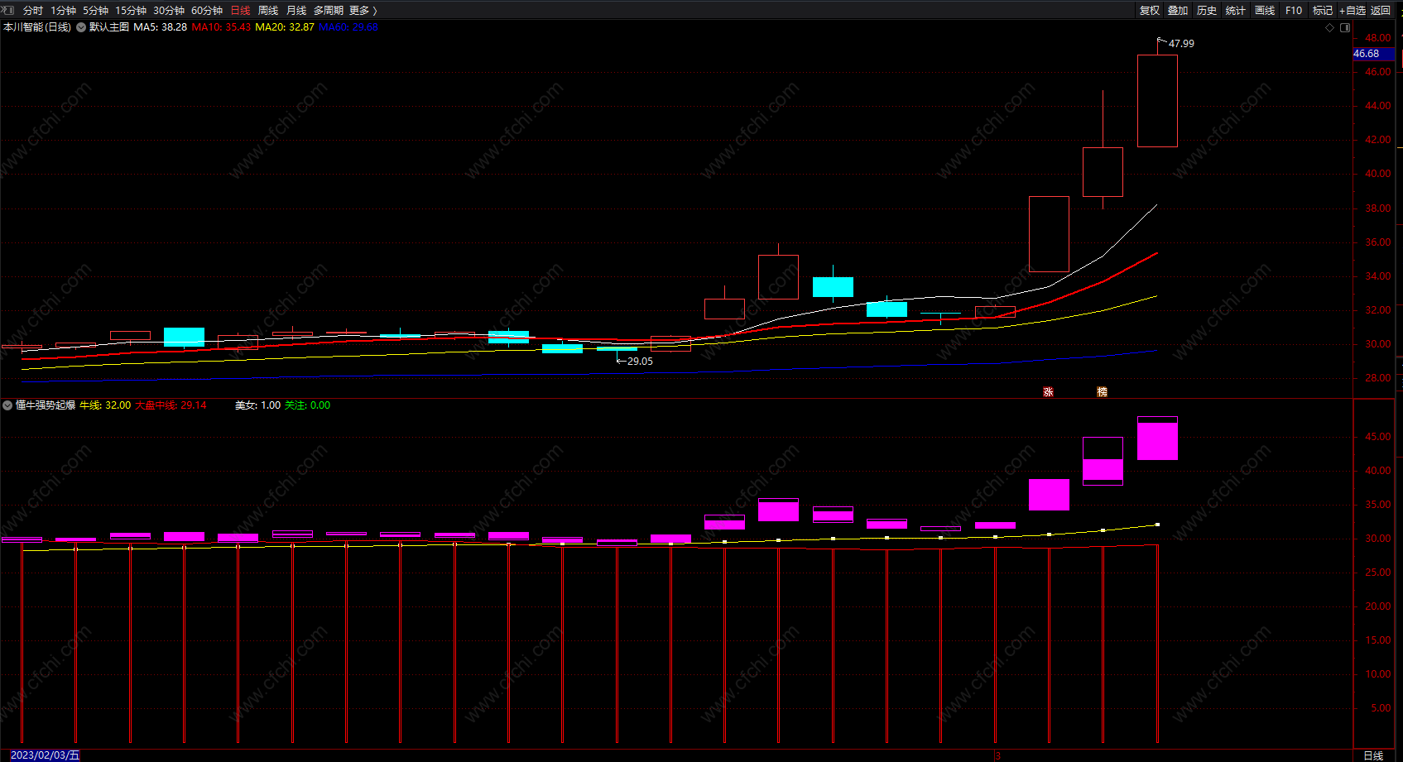Select the latest red candlestick near 47.99

pyautogui.click(x=1157, y=101)
